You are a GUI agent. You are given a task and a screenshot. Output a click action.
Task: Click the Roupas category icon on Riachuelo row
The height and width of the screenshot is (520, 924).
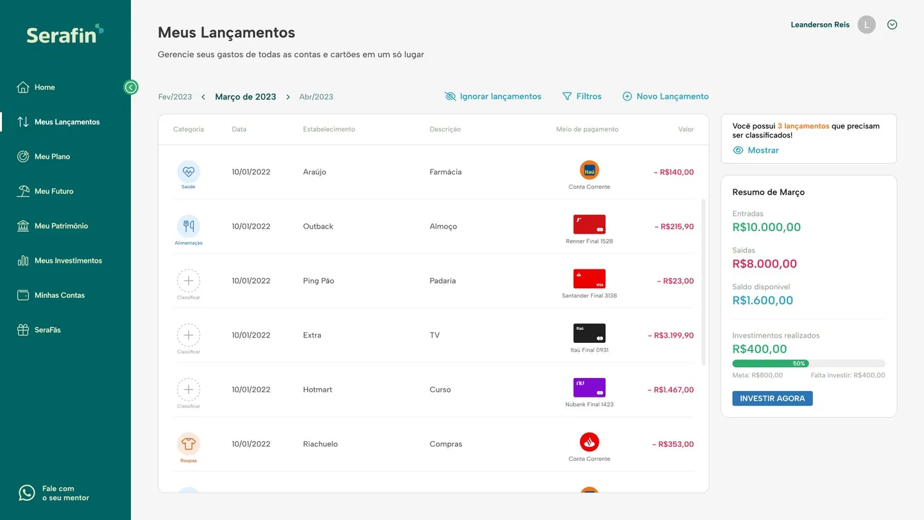(189, 444)
